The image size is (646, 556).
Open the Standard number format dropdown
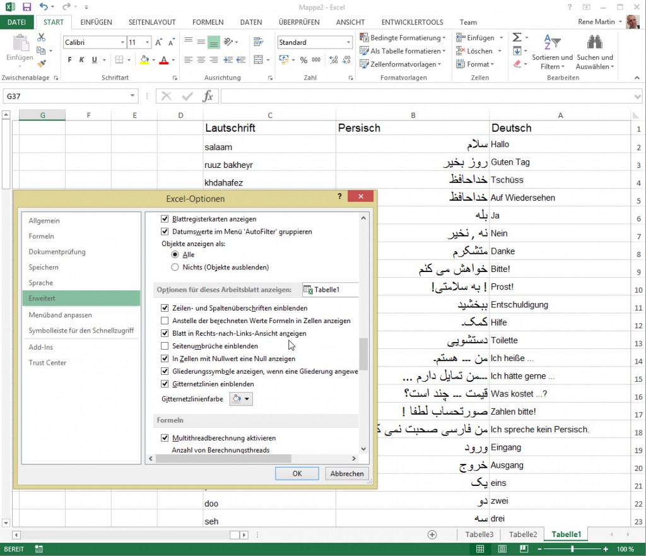pos(348,42)
